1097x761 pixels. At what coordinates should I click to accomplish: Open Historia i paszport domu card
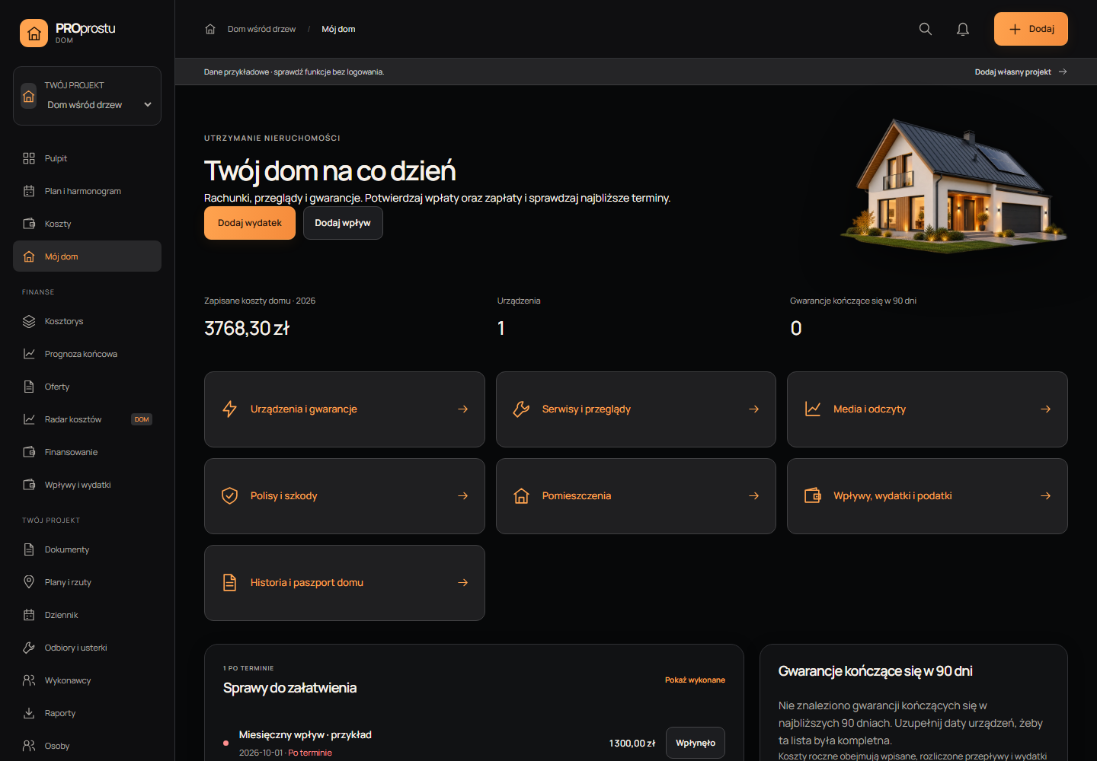point(344,583)
